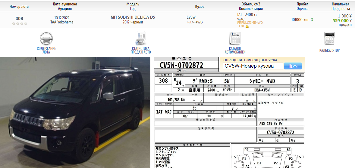Open the black Delica D5 car photo
Viewport: 355px width, 168px height.
pyautogui.click(x=75, y=112)
